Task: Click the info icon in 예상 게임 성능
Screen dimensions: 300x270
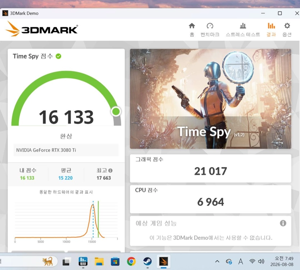Action: [x=283, y=223]
